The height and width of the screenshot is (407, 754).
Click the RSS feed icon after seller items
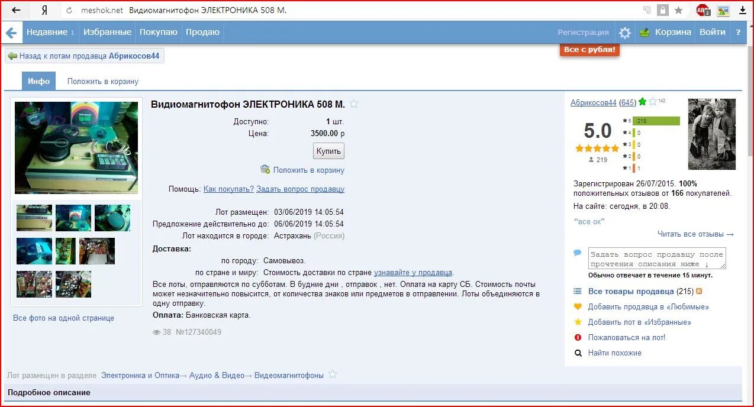point(699,291)
